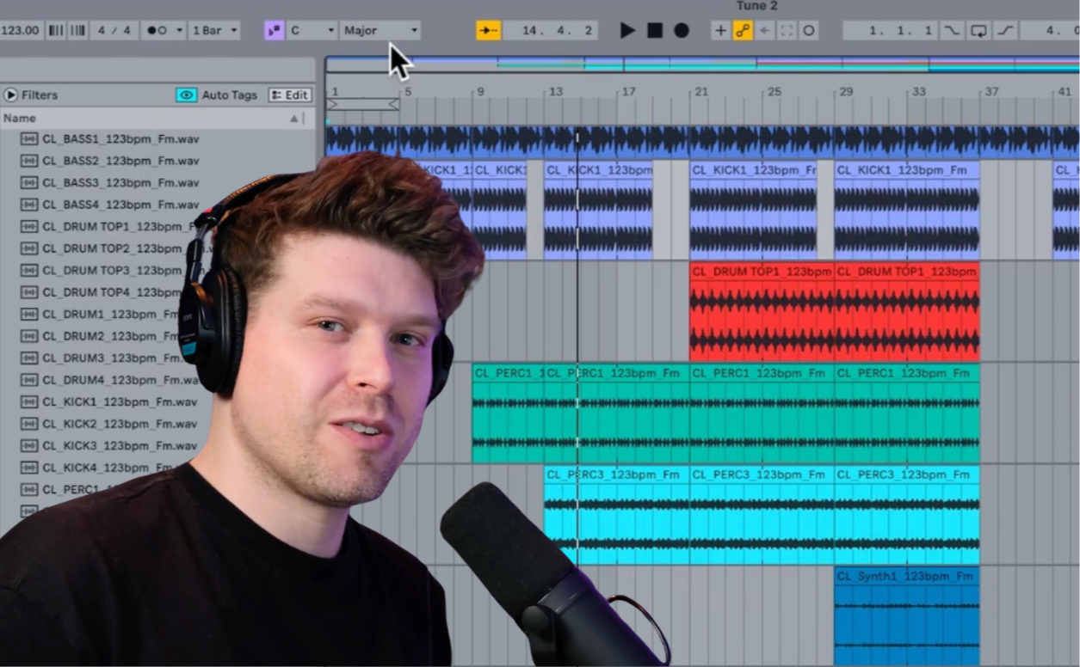Select the CL_DRUM TOP1 clip starting at bar 29

907,311
